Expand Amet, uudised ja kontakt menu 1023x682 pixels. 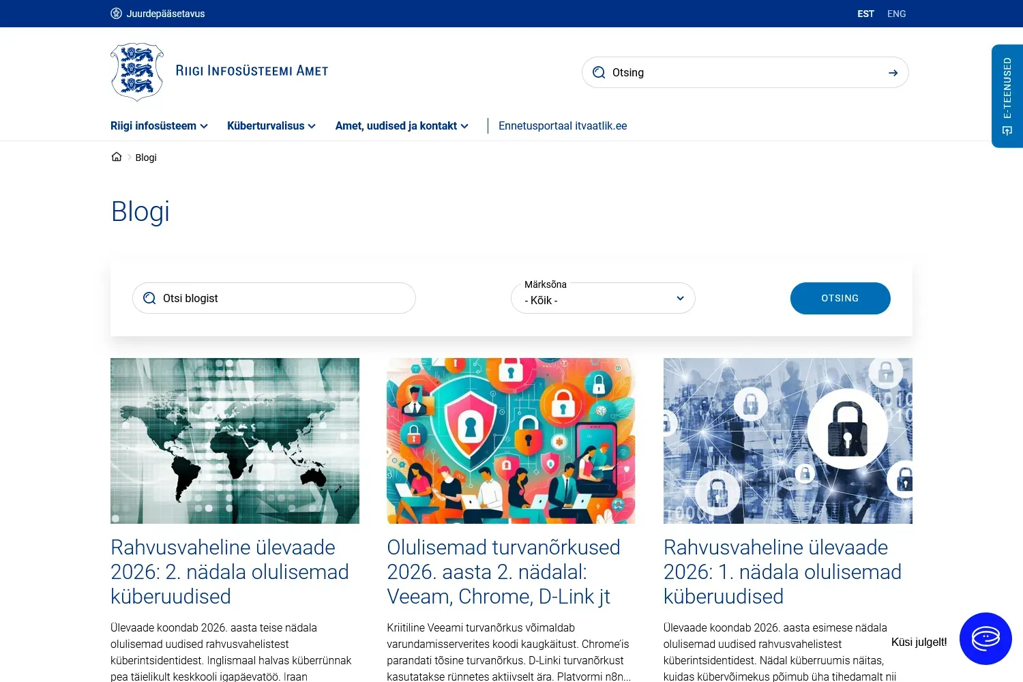coord(402,126)
